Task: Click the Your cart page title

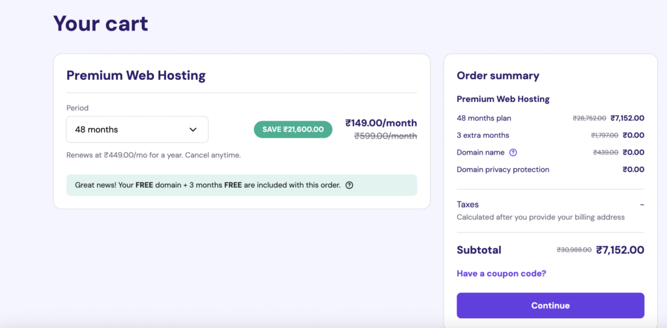Action: 101,23
